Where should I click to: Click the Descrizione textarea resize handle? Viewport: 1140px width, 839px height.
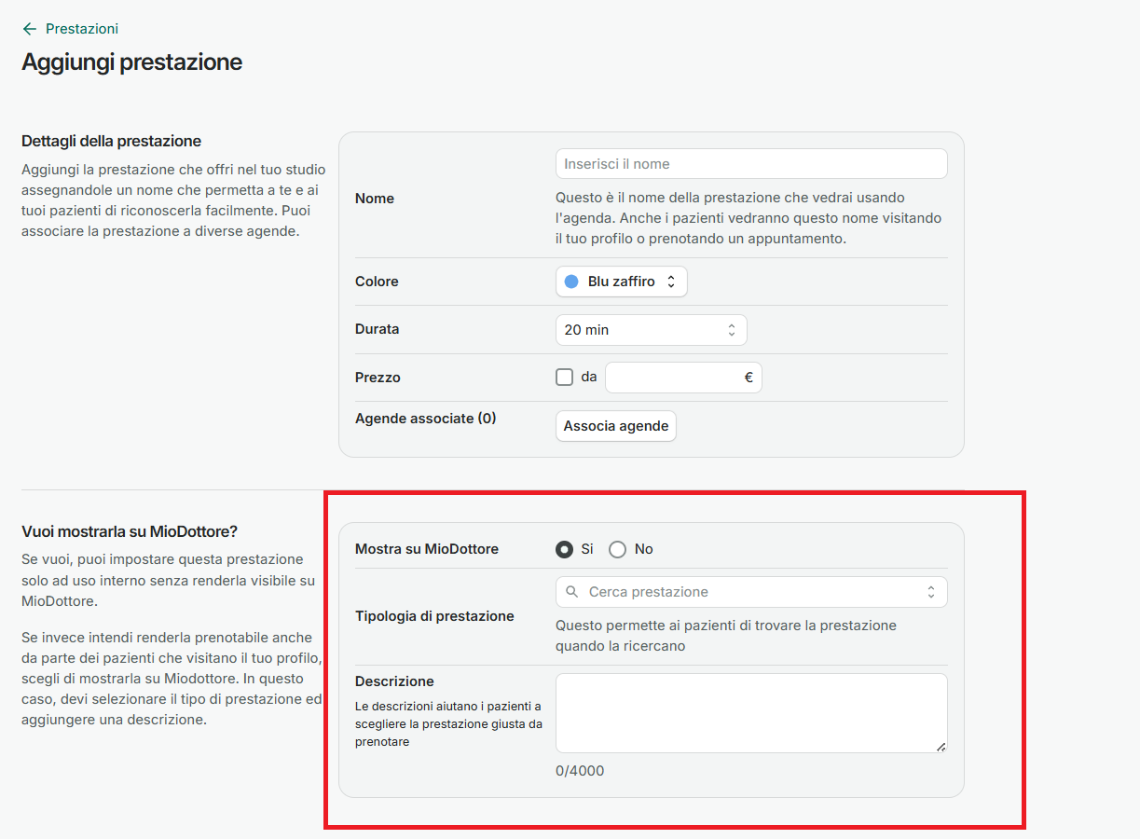coord(941,746)
